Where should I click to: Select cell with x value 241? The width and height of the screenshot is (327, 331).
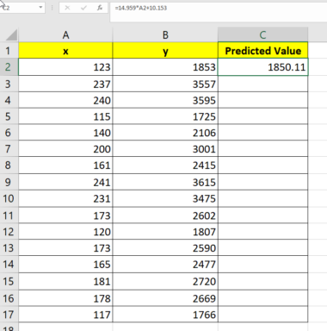(x=65, y=182)
